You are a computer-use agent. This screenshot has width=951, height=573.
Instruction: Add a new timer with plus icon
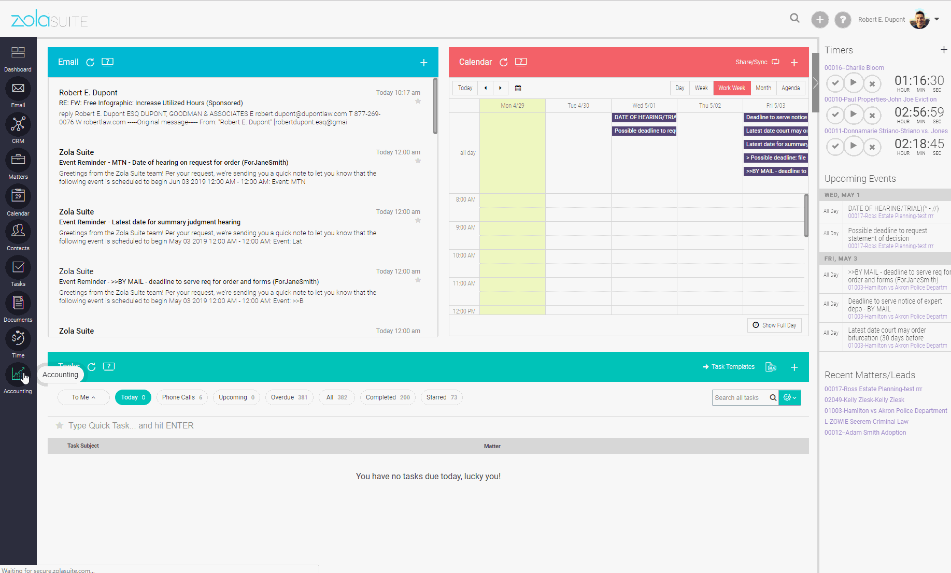tap(944, 50)
